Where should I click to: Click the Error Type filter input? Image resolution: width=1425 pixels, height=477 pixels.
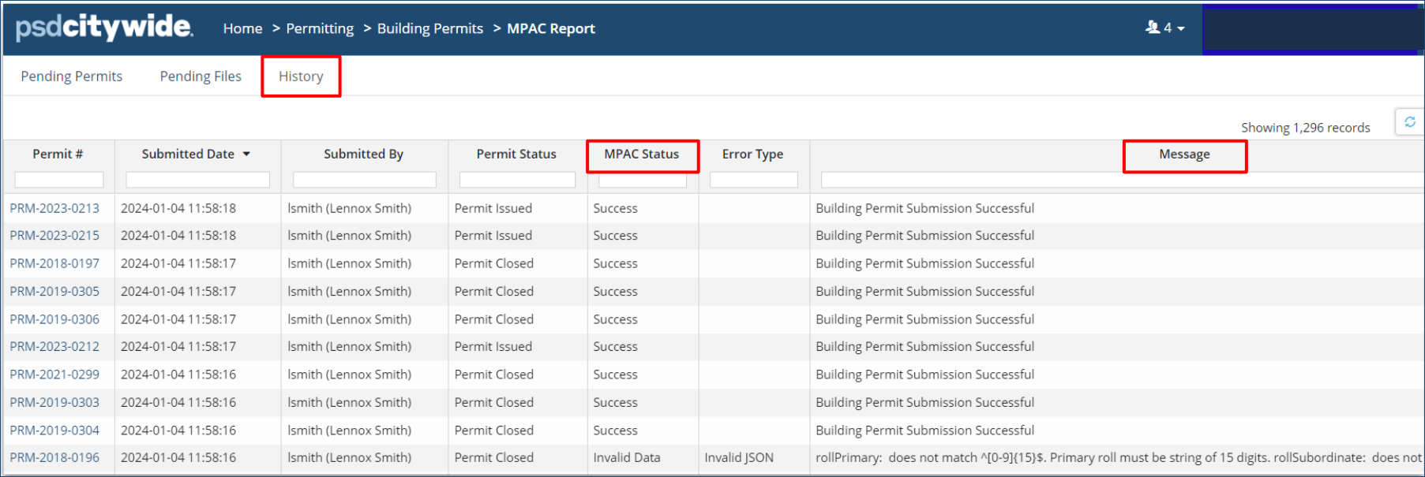click(x=753, y=180)
